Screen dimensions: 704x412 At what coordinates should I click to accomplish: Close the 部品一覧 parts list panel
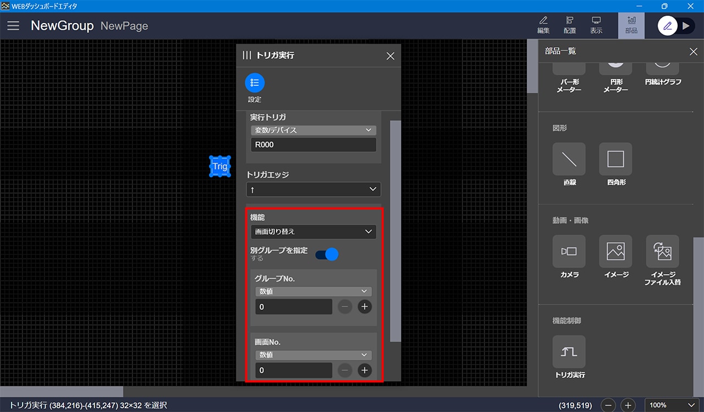[x=693, y=52]
